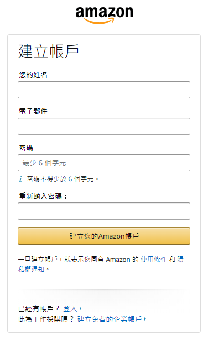Screen dimensions: 208x345
Task: Follow the 登入 sign-in link
Action: pos(70,309)
